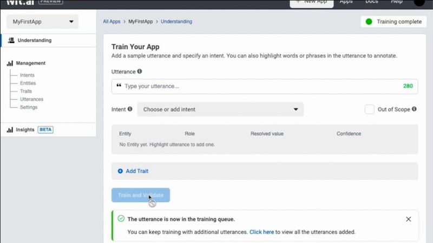Click the Add Trait link
This screenshot has height=243, width=433.
[137, 171]
